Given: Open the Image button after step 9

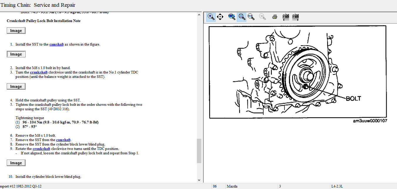Looking at the screenshot, I should pyautogui.click(x=16, y=163).
